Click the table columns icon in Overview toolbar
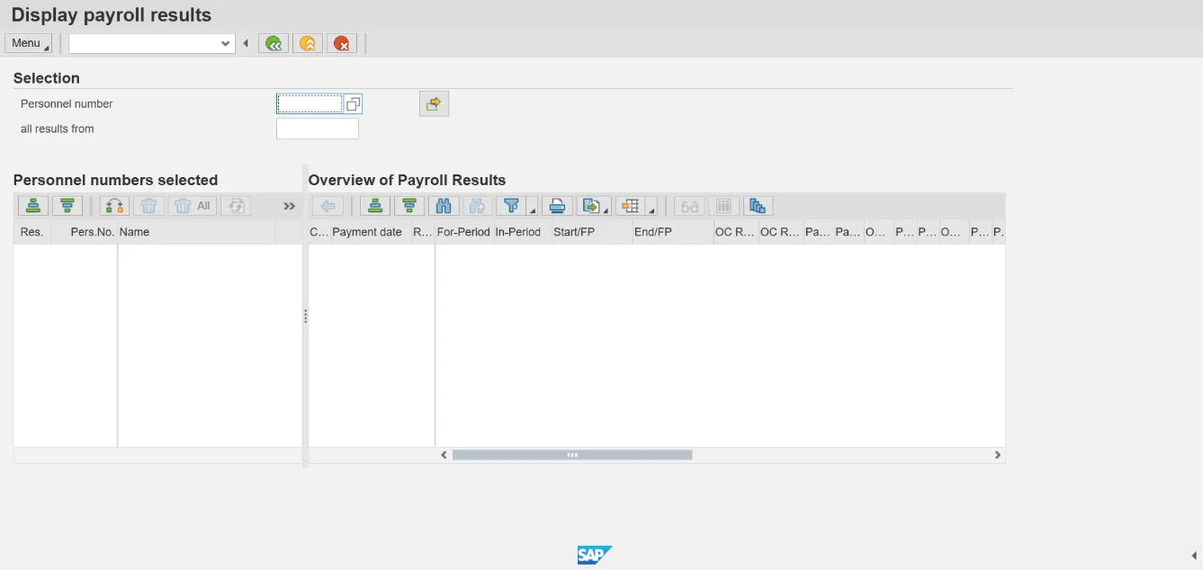The height and width of the screenshot is (570, 1203). pos(724,206)
